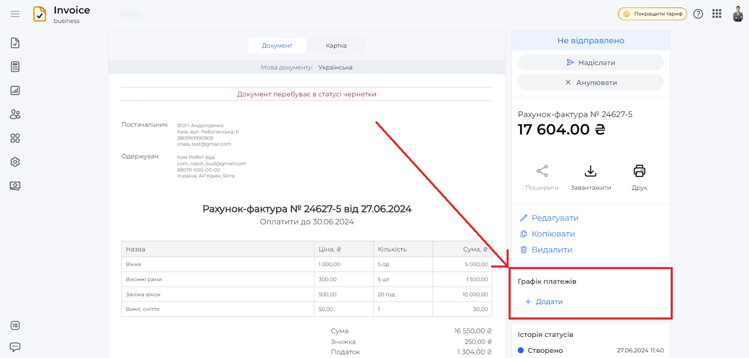This screenshot has height=358, width=749.
Task: Open the calculator icon in sidebar
Action: tap(15, 67)
